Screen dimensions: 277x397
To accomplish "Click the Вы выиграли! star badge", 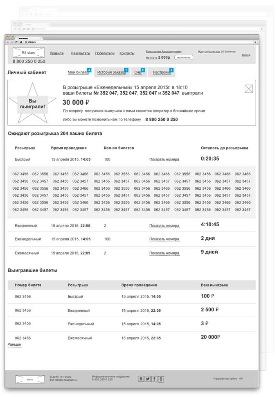I will coord(32,104).
